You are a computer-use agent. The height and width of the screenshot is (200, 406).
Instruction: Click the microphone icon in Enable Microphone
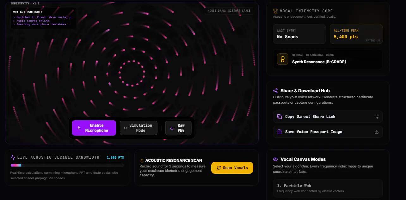(x=79, y=128)
